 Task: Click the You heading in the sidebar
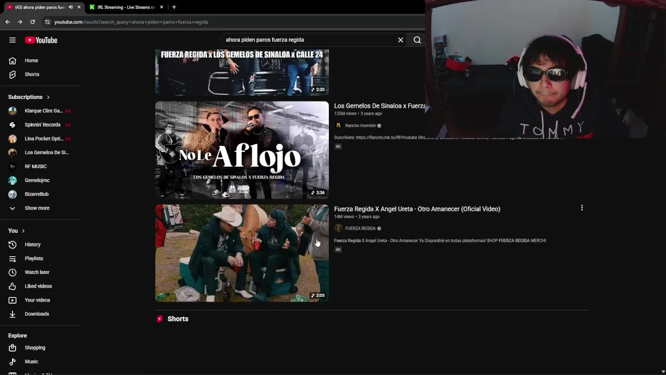pos(13,231)
